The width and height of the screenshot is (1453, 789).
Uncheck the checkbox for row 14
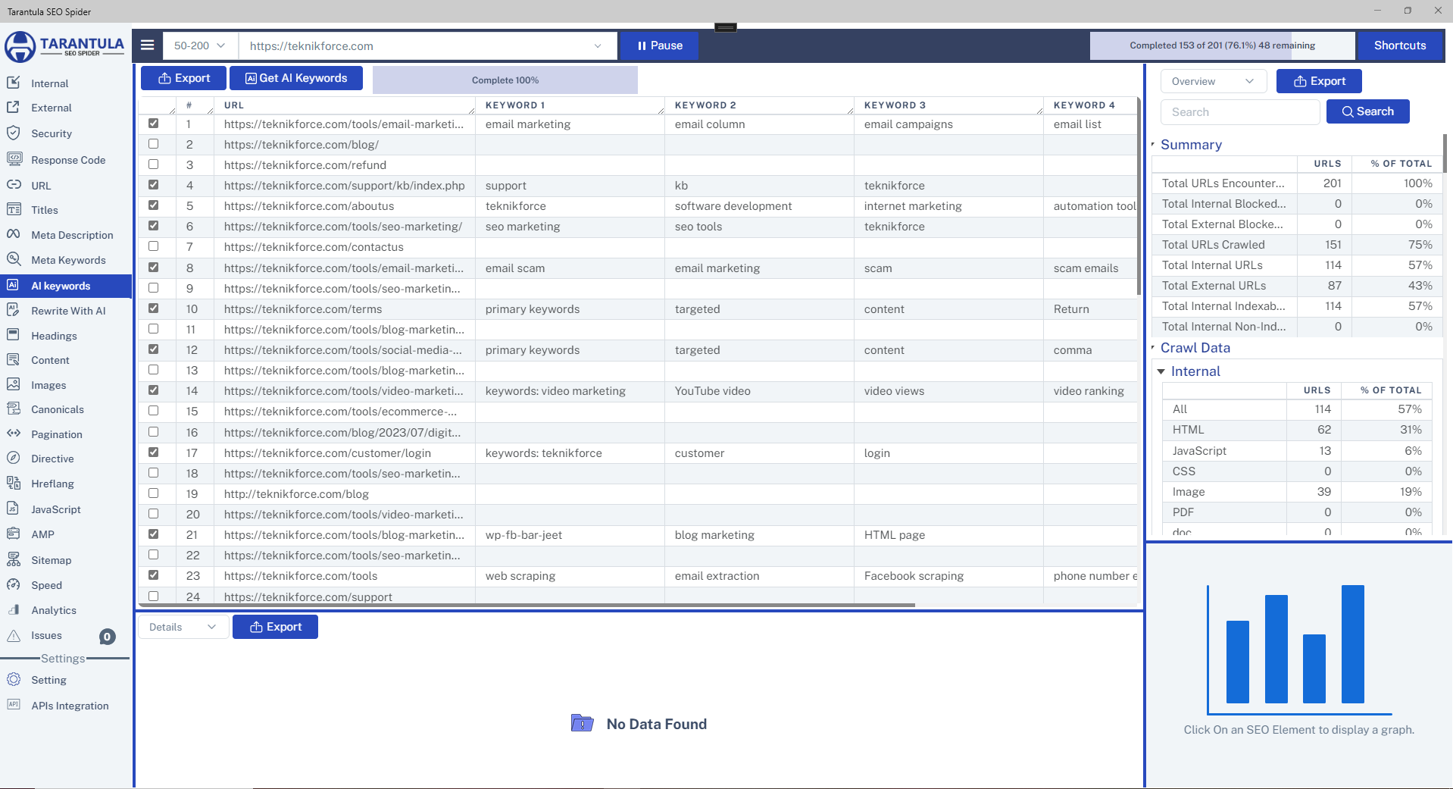pyautogui.click(x=154, y=390)
